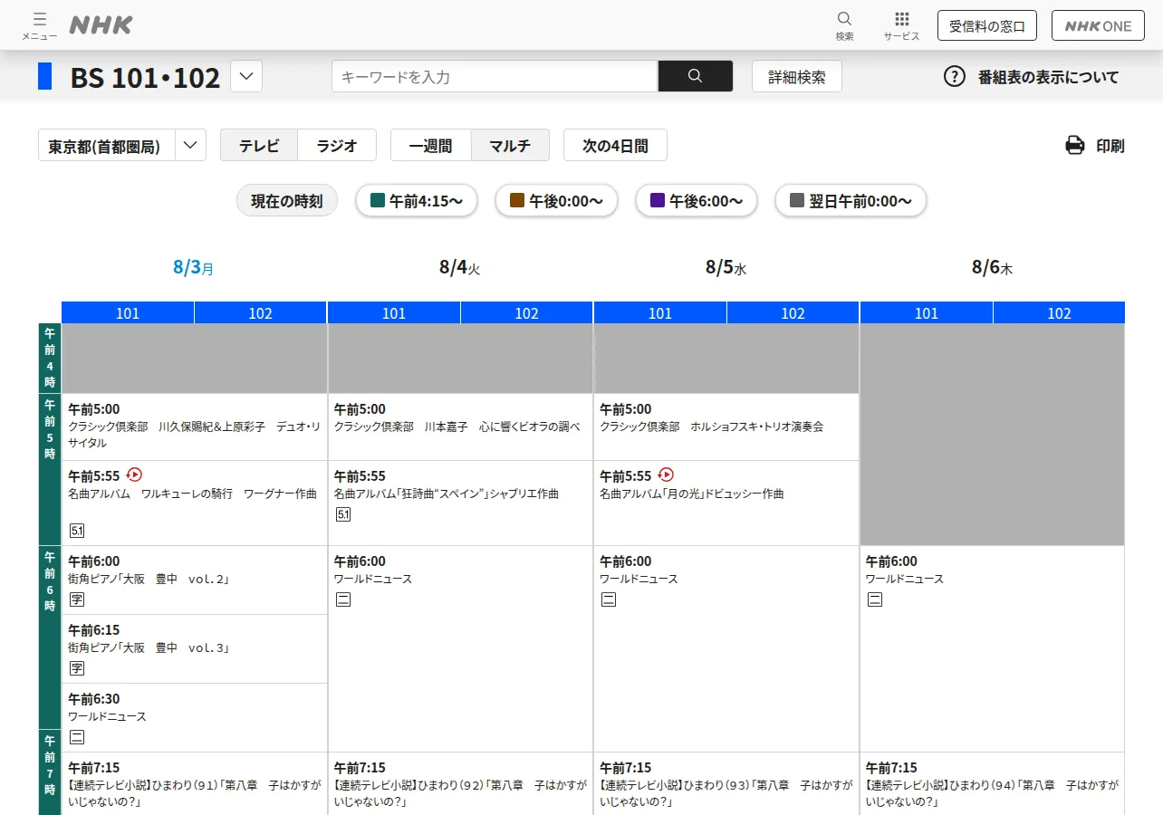
Task: Select the 101 channel header under 8/3
Action: (x=128, y=312)
